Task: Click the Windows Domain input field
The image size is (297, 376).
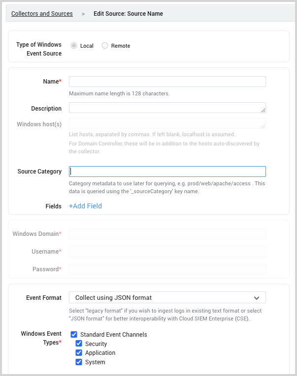Action: [x=167, y=234]
